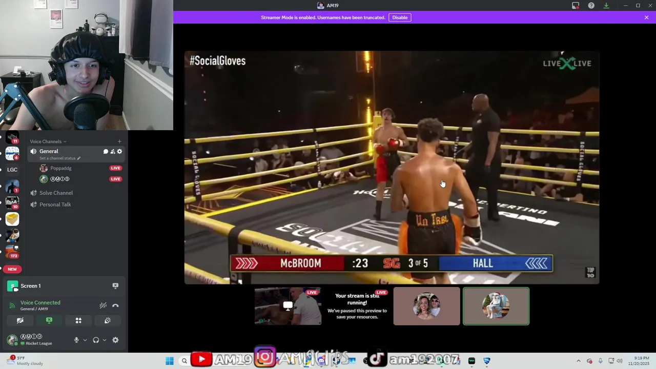Open User Settings gear
The height and width of the screenshot is (369, 656).
[115, 340]
